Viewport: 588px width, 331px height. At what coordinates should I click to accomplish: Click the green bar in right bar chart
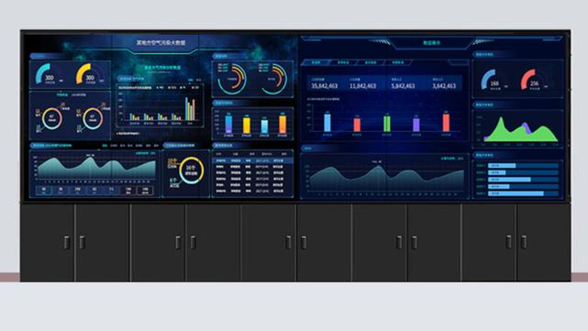pos(386,124)
